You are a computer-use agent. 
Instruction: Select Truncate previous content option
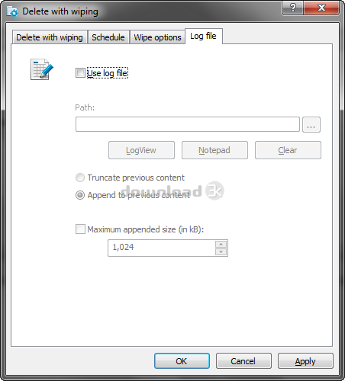80,178
